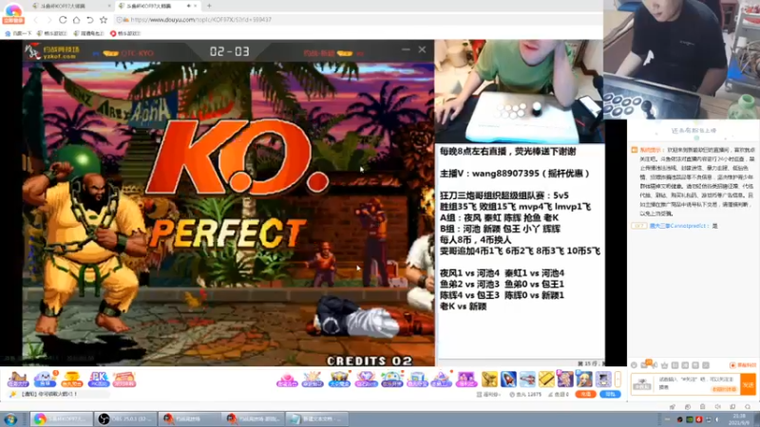Reload the Douyu page
The width and height of the screenshot is (760, 427).
click(63, 20)
